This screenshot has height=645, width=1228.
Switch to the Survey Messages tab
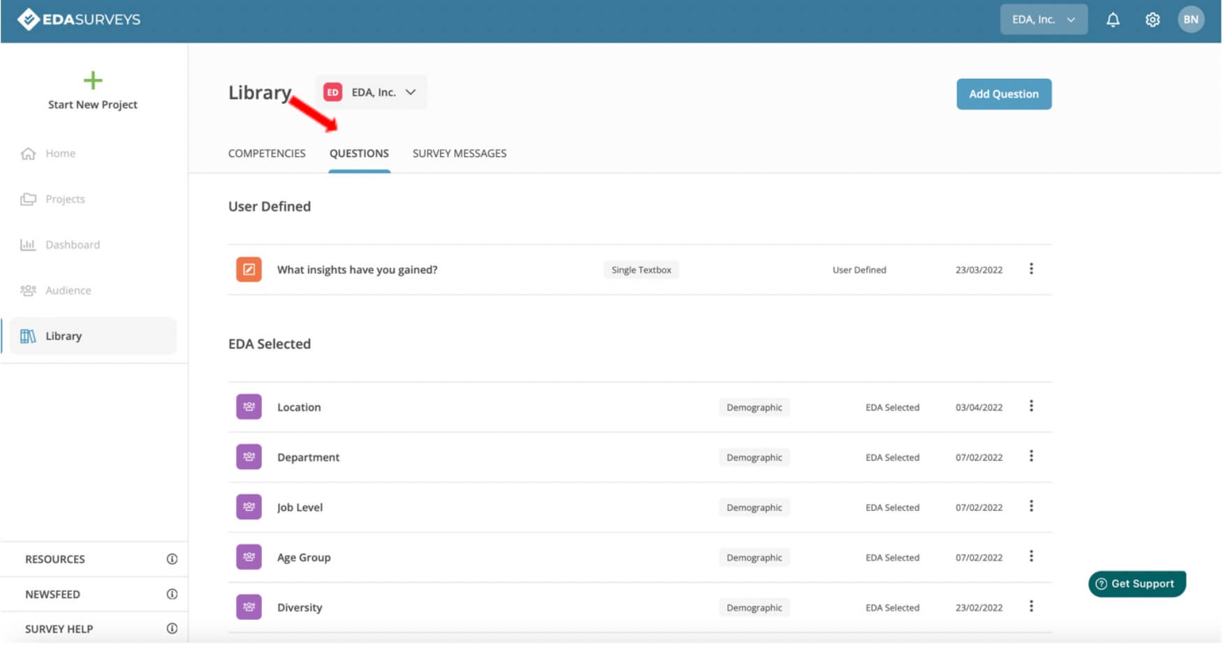(x=460, y=154)
